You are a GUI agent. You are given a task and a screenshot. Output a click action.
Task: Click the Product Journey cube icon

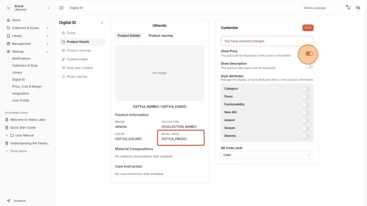[x=63, y=50]
